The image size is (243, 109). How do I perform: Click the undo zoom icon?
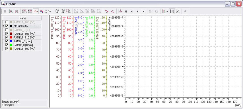click(151, 11)
